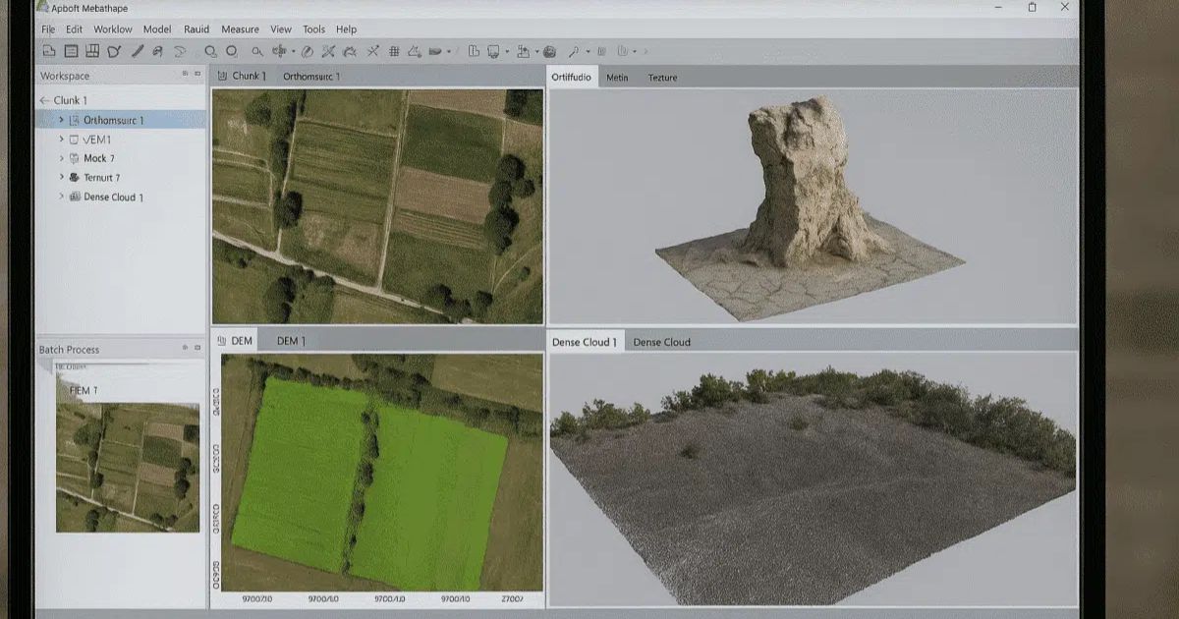Viewport: 1179px width, 619px height.
Task: Toggle the float button on the Workspace panel
Action: coord(185,74)
